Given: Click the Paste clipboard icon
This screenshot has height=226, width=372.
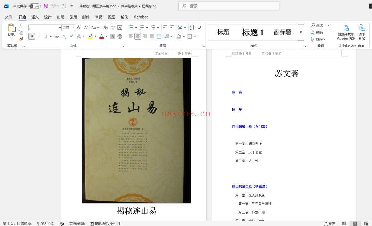Looking at the screenshot, I should pos(11,28).
